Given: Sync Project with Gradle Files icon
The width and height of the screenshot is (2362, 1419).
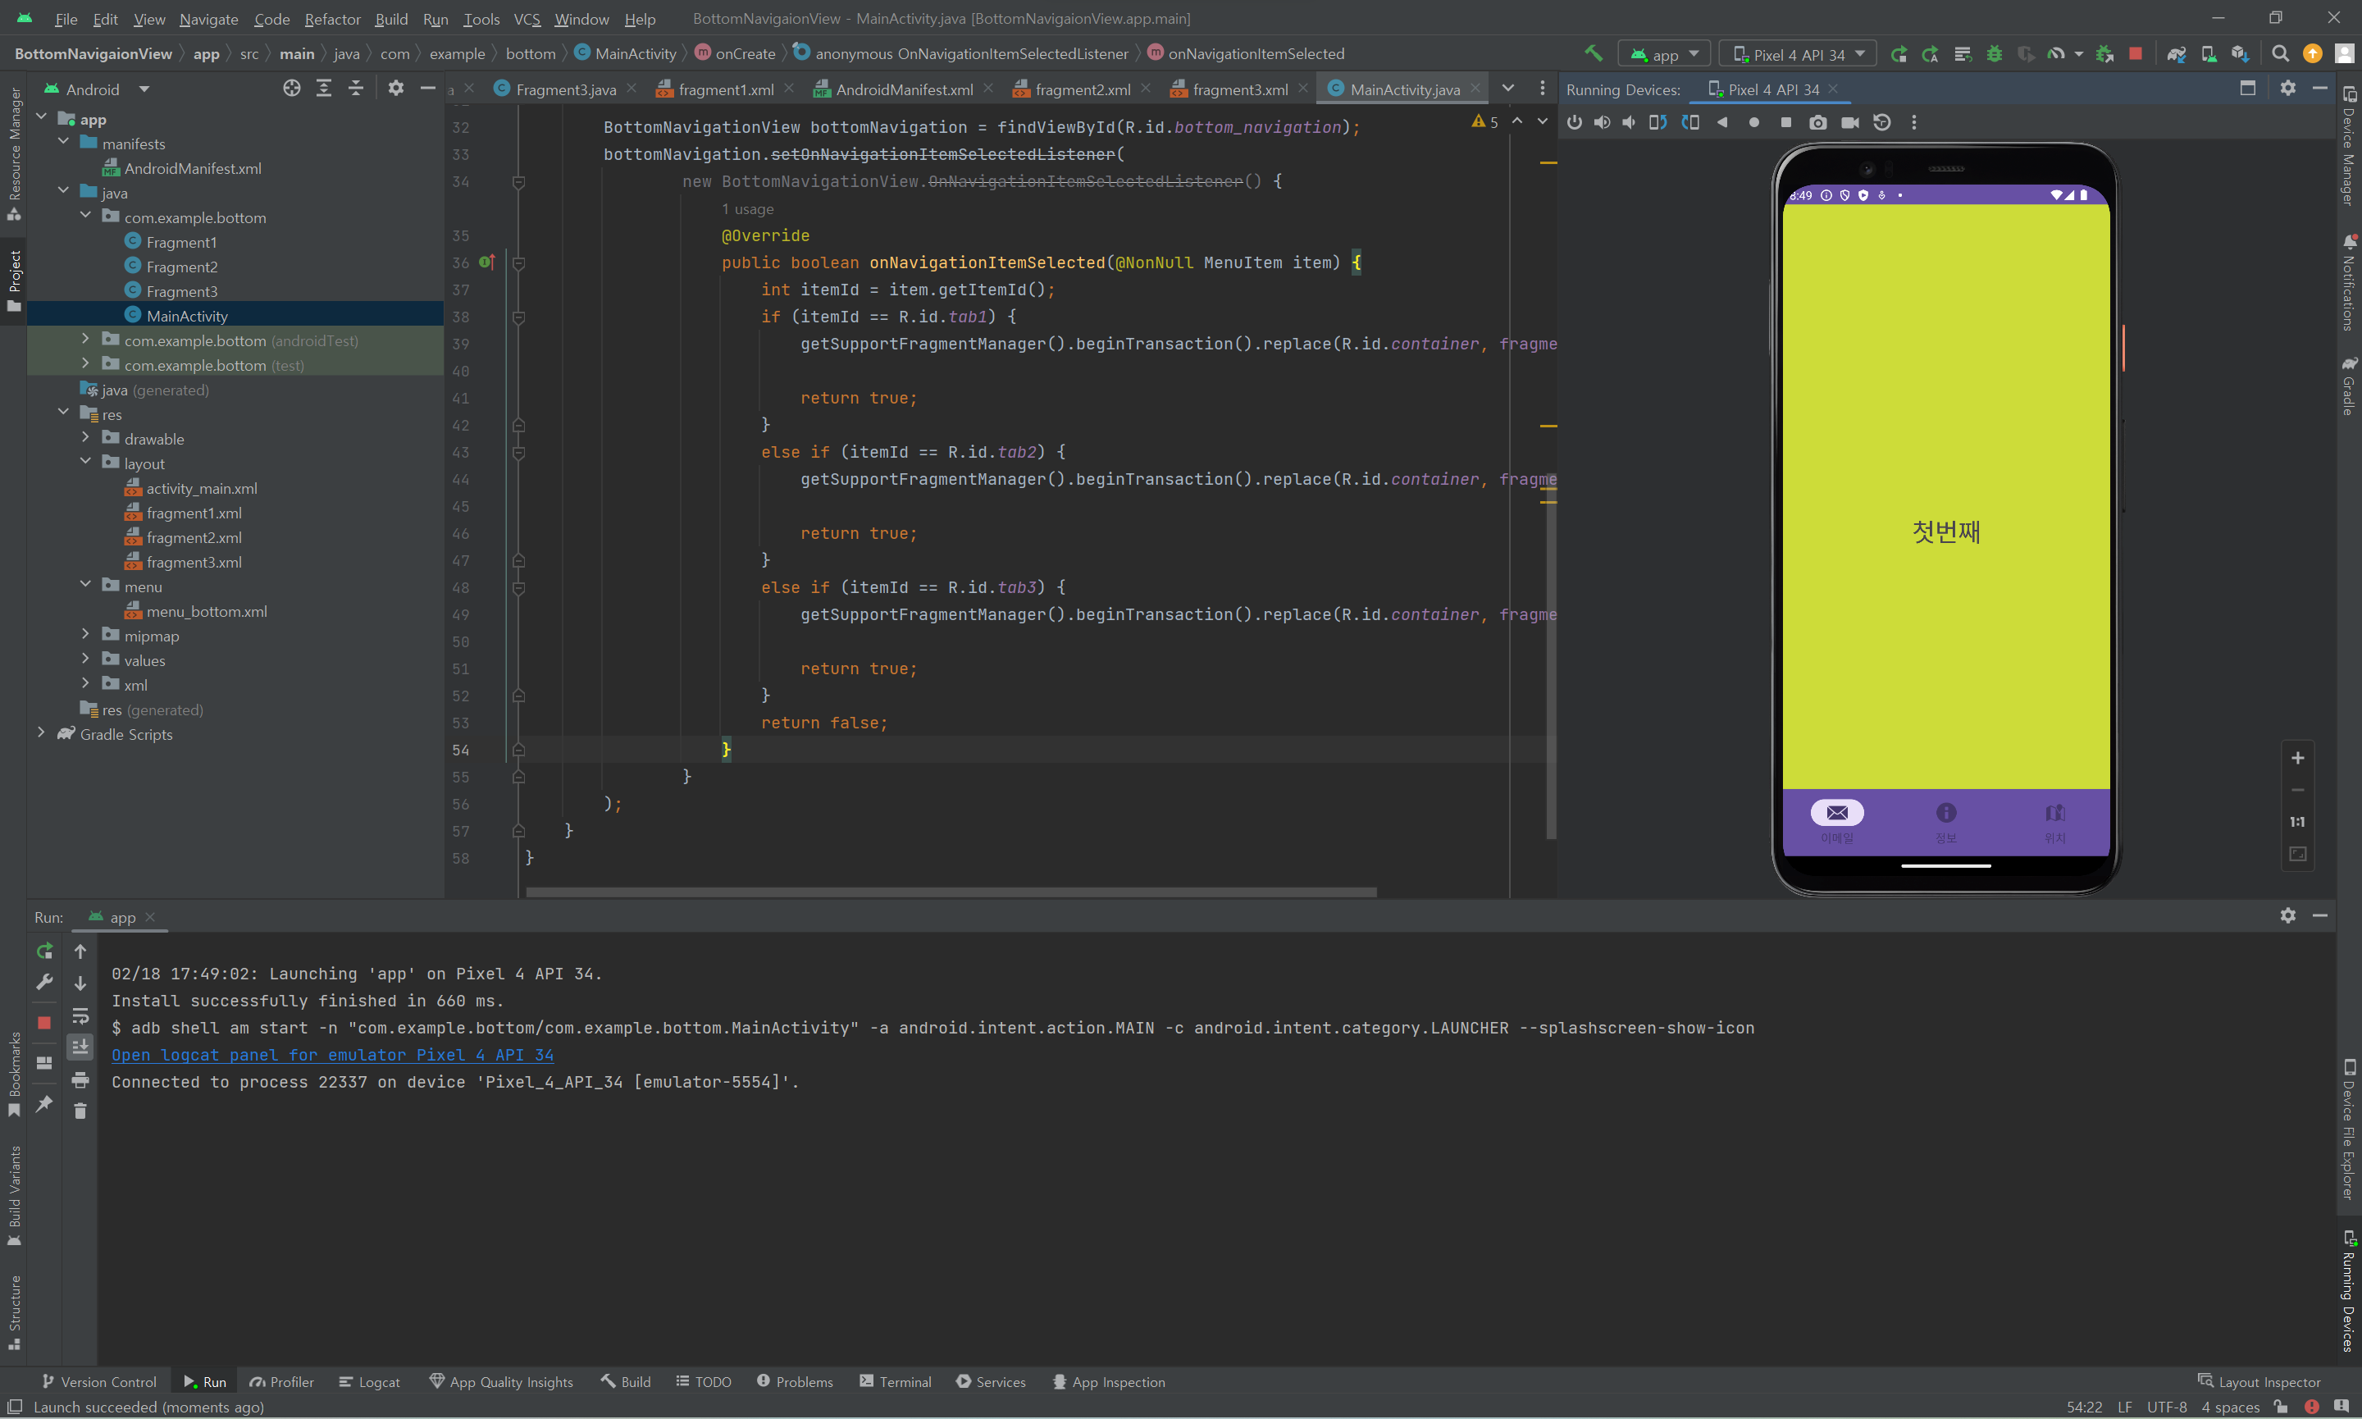Looking at the screenshot, I should tap(2177, 53).
